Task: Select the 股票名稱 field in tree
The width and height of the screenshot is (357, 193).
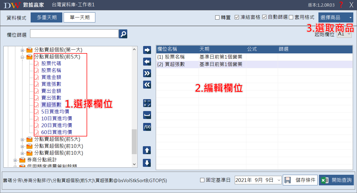Action: coord(51,70)
